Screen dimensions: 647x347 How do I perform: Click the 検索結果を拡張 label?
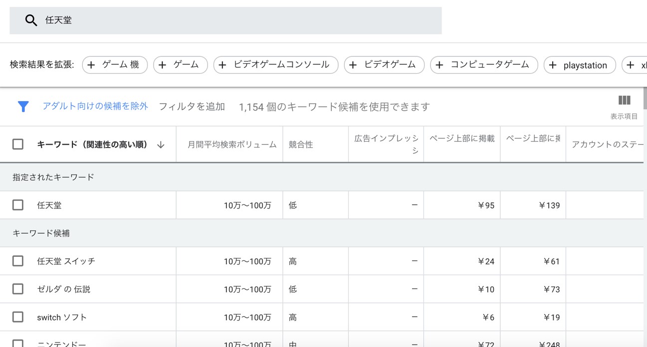(x=42, y=65)
